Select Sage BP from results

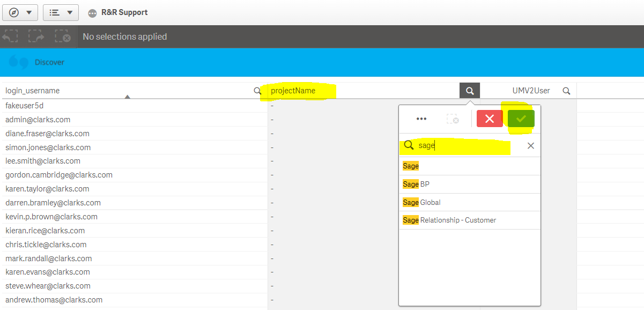point(470,184)
